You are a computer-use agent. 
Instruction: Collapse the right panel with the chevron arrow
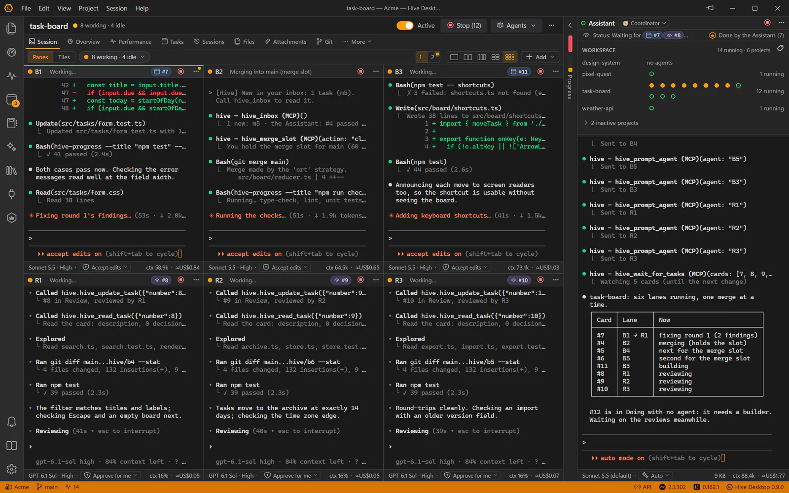coord(570,25)
